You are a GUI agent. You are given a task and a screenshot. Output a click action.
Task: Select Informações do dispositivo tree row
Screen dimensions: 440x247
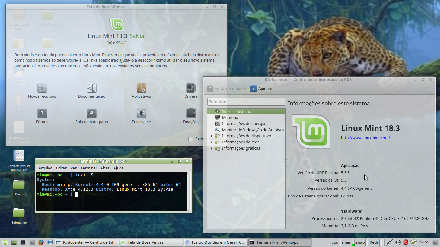(246, 136)
